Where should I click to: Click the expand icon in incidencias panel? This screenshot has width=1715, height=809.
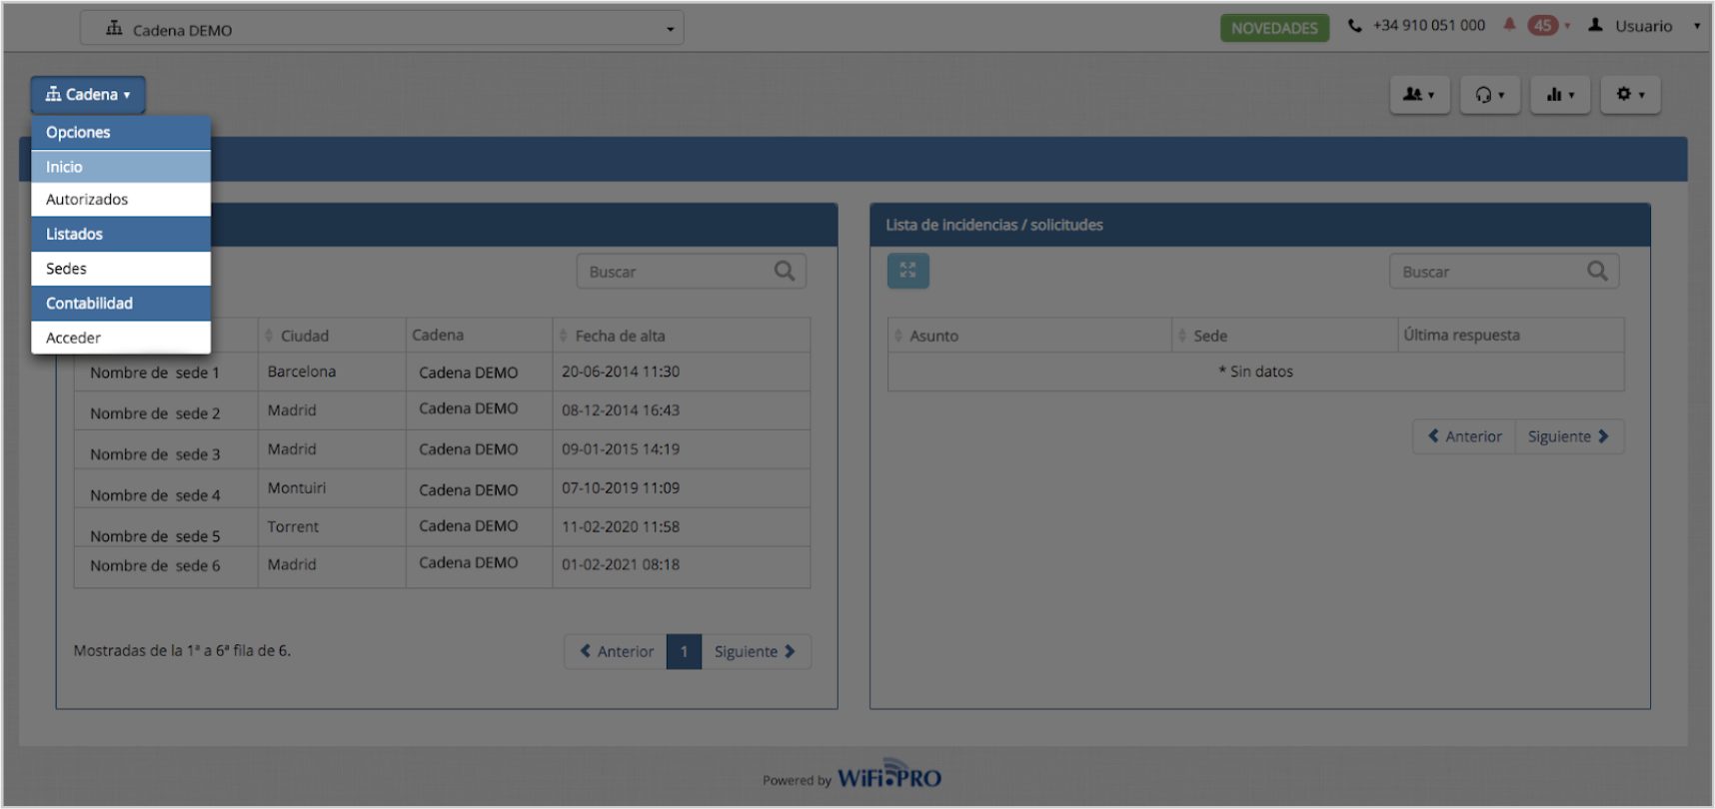908,271
